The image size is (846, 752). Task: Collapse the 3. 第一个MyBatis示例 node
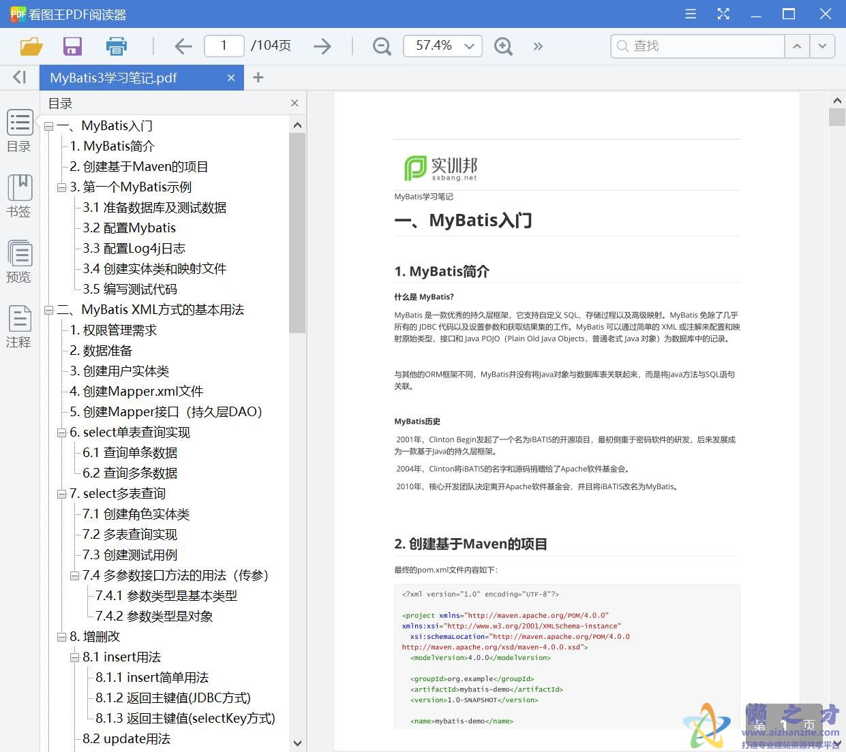click(x=62, y=187)
